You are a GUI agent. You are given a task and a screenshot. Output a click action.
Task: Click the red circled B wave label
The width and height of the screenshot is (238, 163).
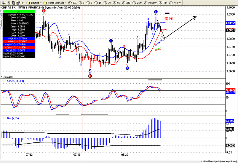[x=44, y=11]
